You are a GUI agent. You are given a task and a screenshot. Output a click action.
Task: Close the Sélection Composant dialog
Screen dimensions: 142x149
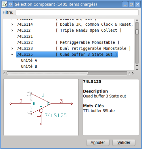click(137, 4)
